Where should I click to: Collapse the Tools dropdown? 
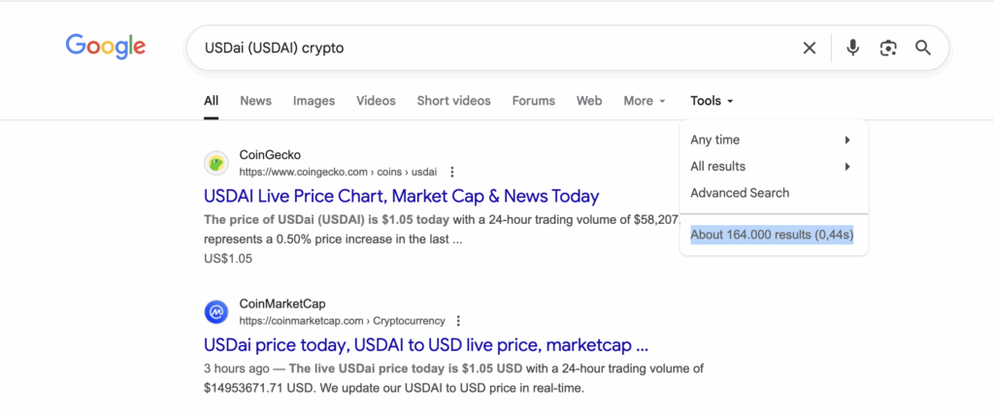pos(712,101)
